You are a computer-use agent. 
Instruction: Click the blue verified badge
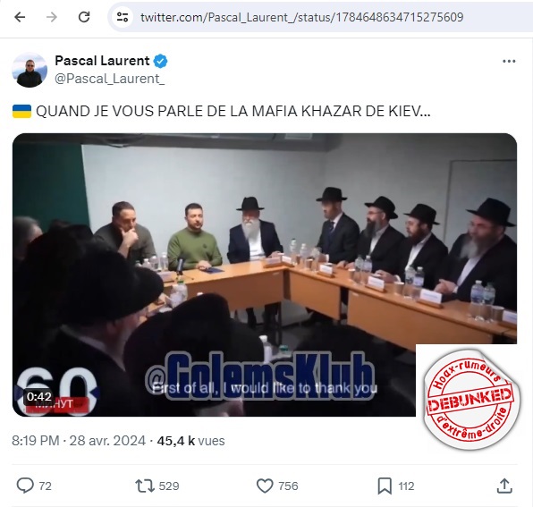160,61
